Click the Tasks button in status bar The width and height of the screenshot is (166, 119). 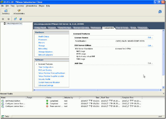(x=5, y=116)
